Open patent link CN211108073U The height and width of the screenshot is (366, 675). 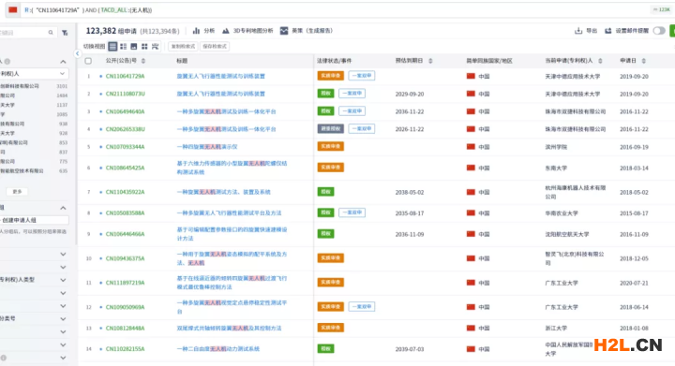[x=126, y=94]
